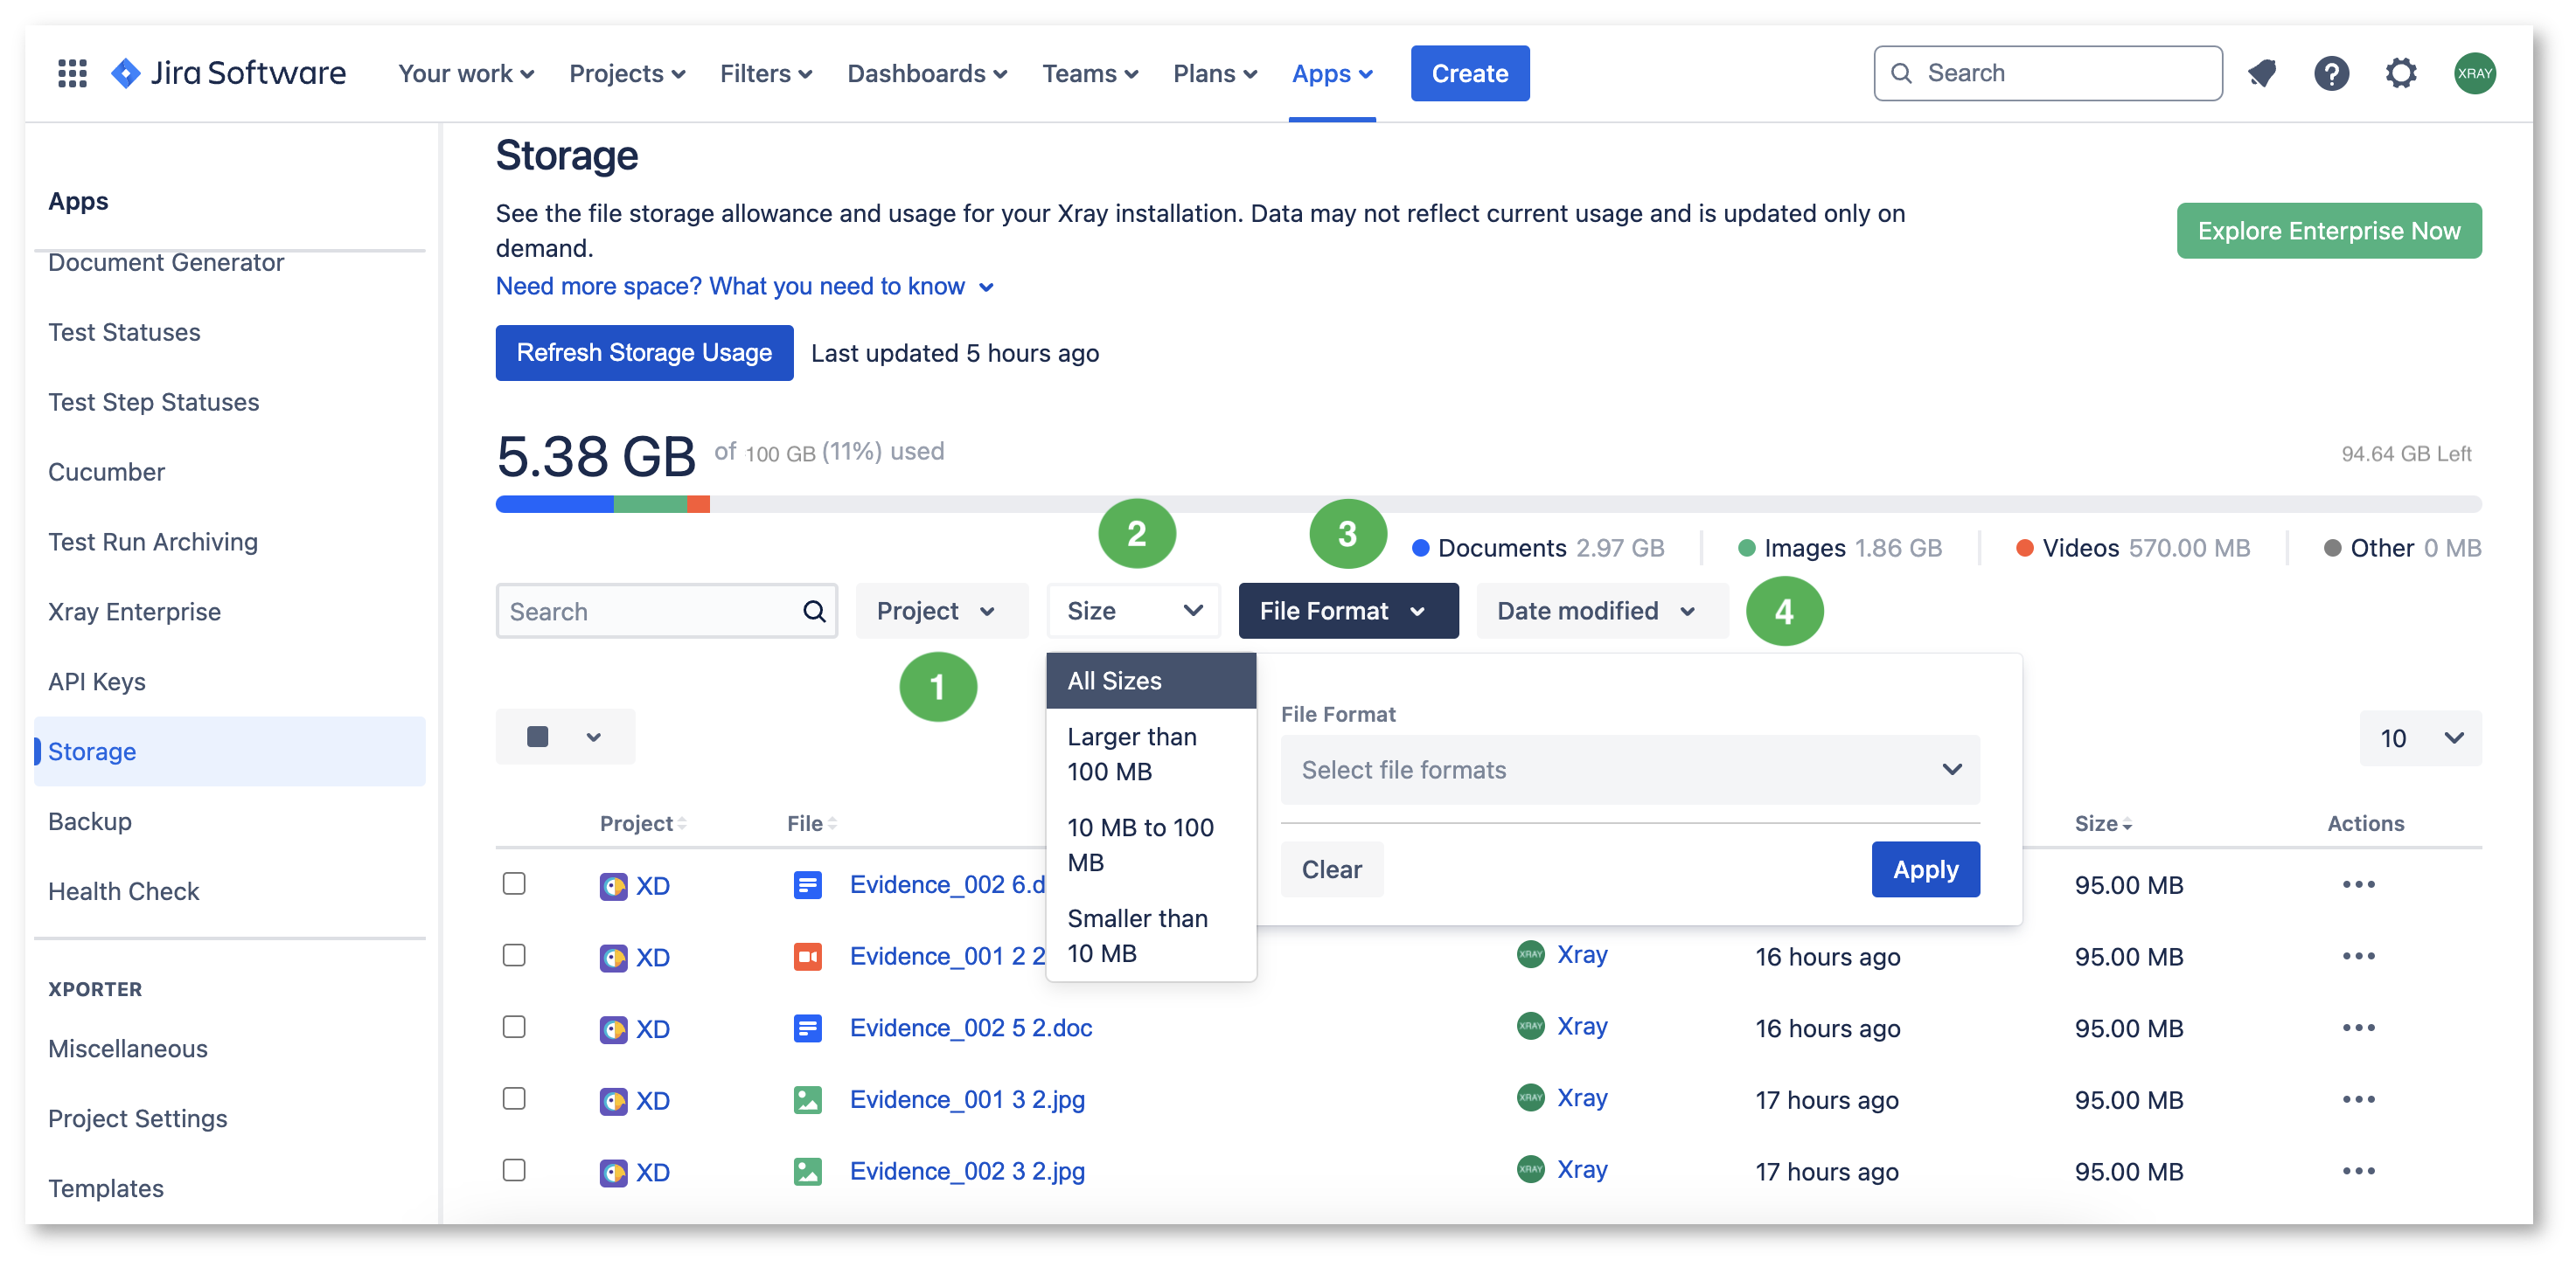Click document icon for Evidence_002 5 2.doc
The width and height of the screenshot is (2576, 1267).
807,1028
